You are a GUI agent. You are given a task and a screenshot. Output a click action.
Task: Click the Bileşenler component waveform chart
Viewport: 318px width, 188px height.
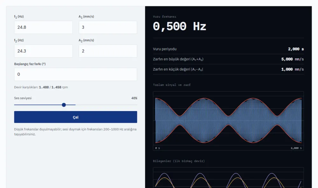point(228,178)
